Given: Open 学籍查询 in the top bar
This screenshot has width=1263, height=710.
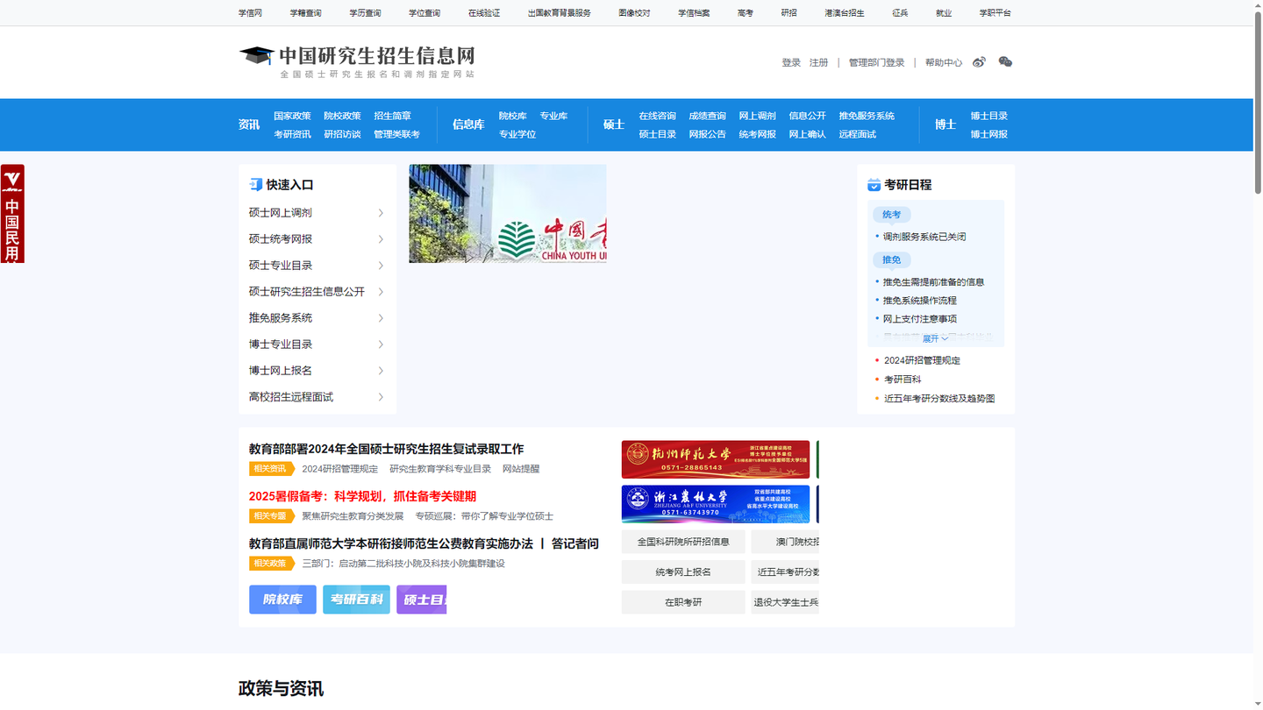Looking at the screenshot, I should click(305, 13).
